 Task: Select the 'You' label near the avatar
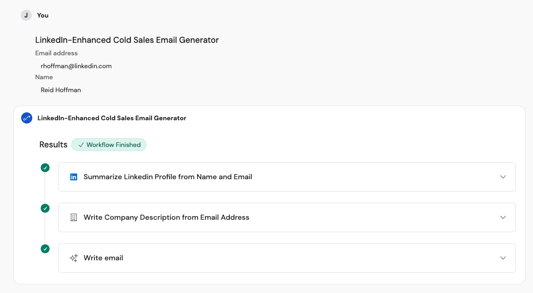(x=42, y=15)
